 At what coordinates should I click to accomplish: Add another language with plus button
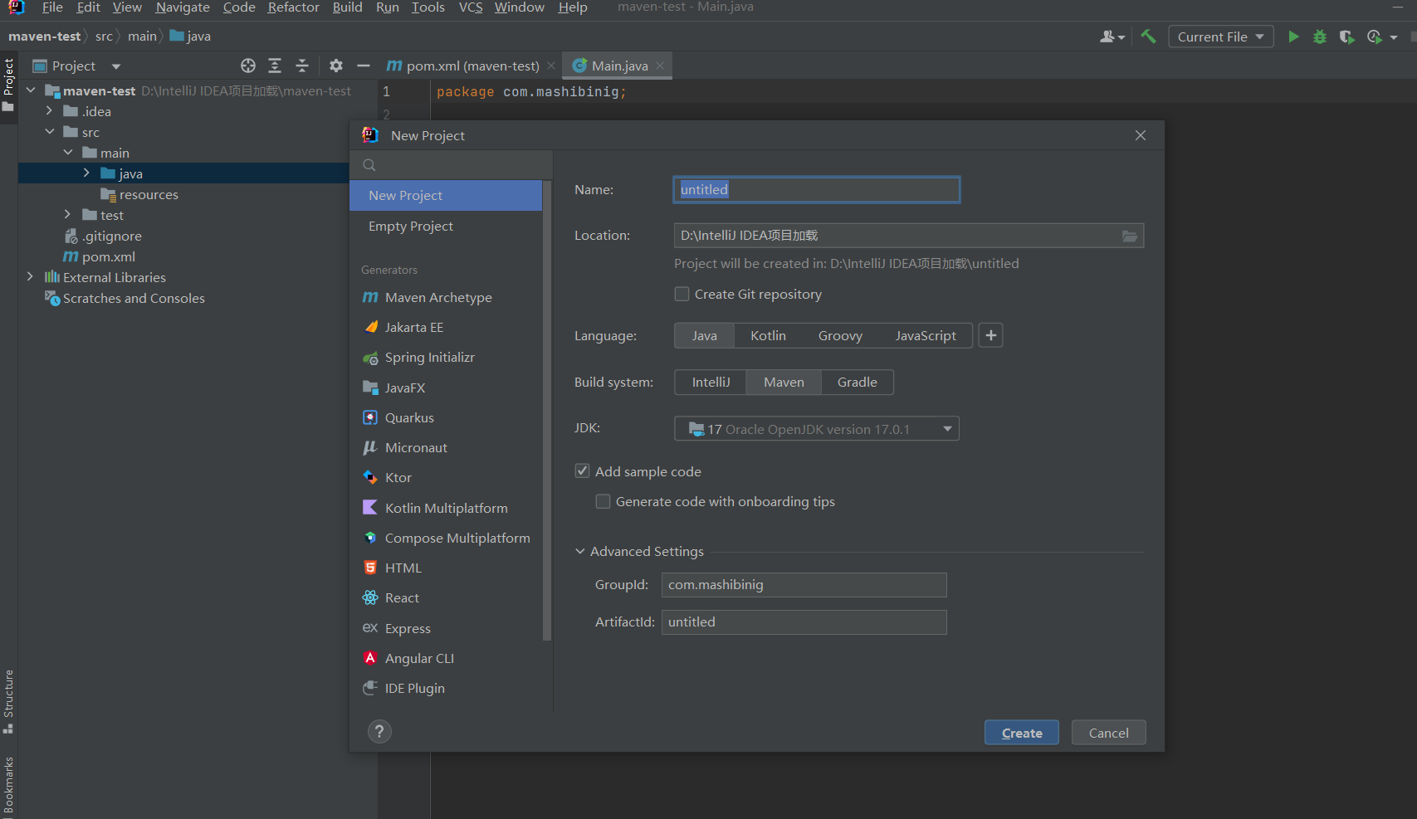tap(991, 335)
